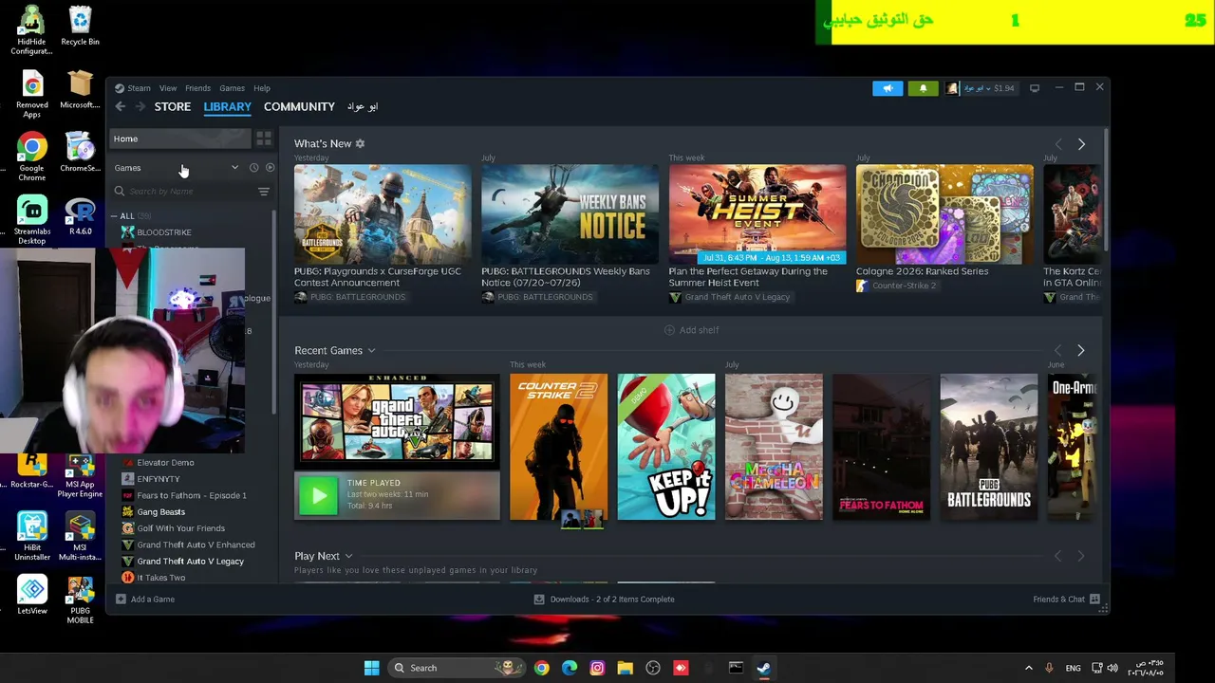Image resolution: width=1215 pixels, height=683 pixels.
Task: Open Friends & Chat panel
Action: pyautogui.click(x=1066, y=600)
